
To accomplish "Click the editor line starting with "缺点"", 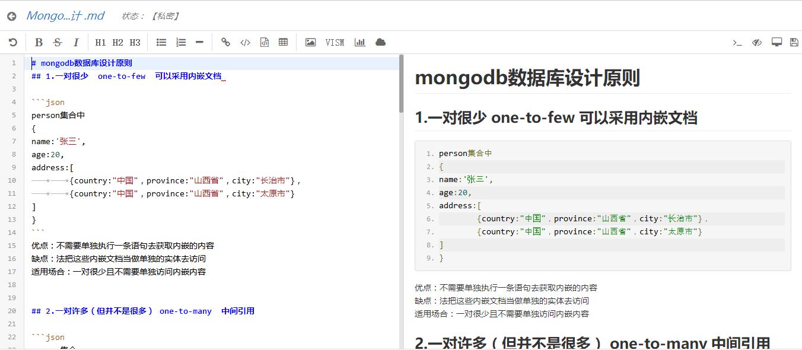I will point(119,259).
